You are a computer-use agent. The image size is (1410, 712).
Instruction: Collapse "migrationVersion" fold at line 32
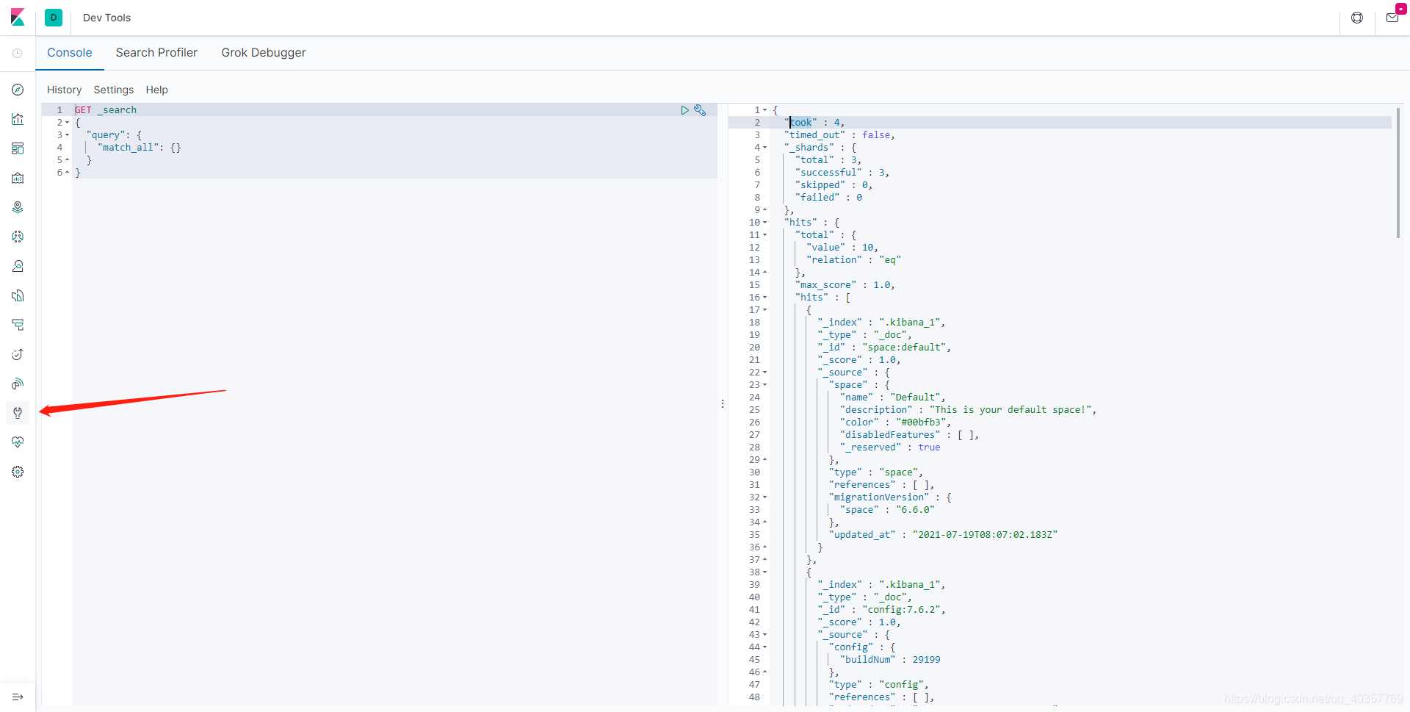tap(764, 497)
